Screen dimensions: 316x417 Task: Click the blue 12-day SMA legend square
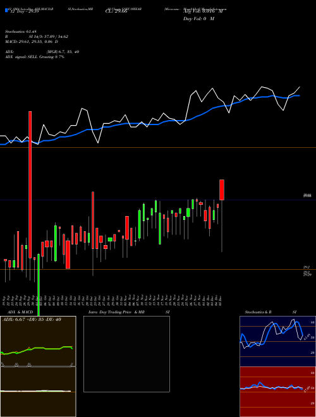coord(7,11)
